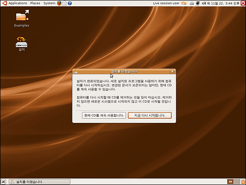
Task: Open the Examples folder on the desktop
Action: tap(22, 18)
